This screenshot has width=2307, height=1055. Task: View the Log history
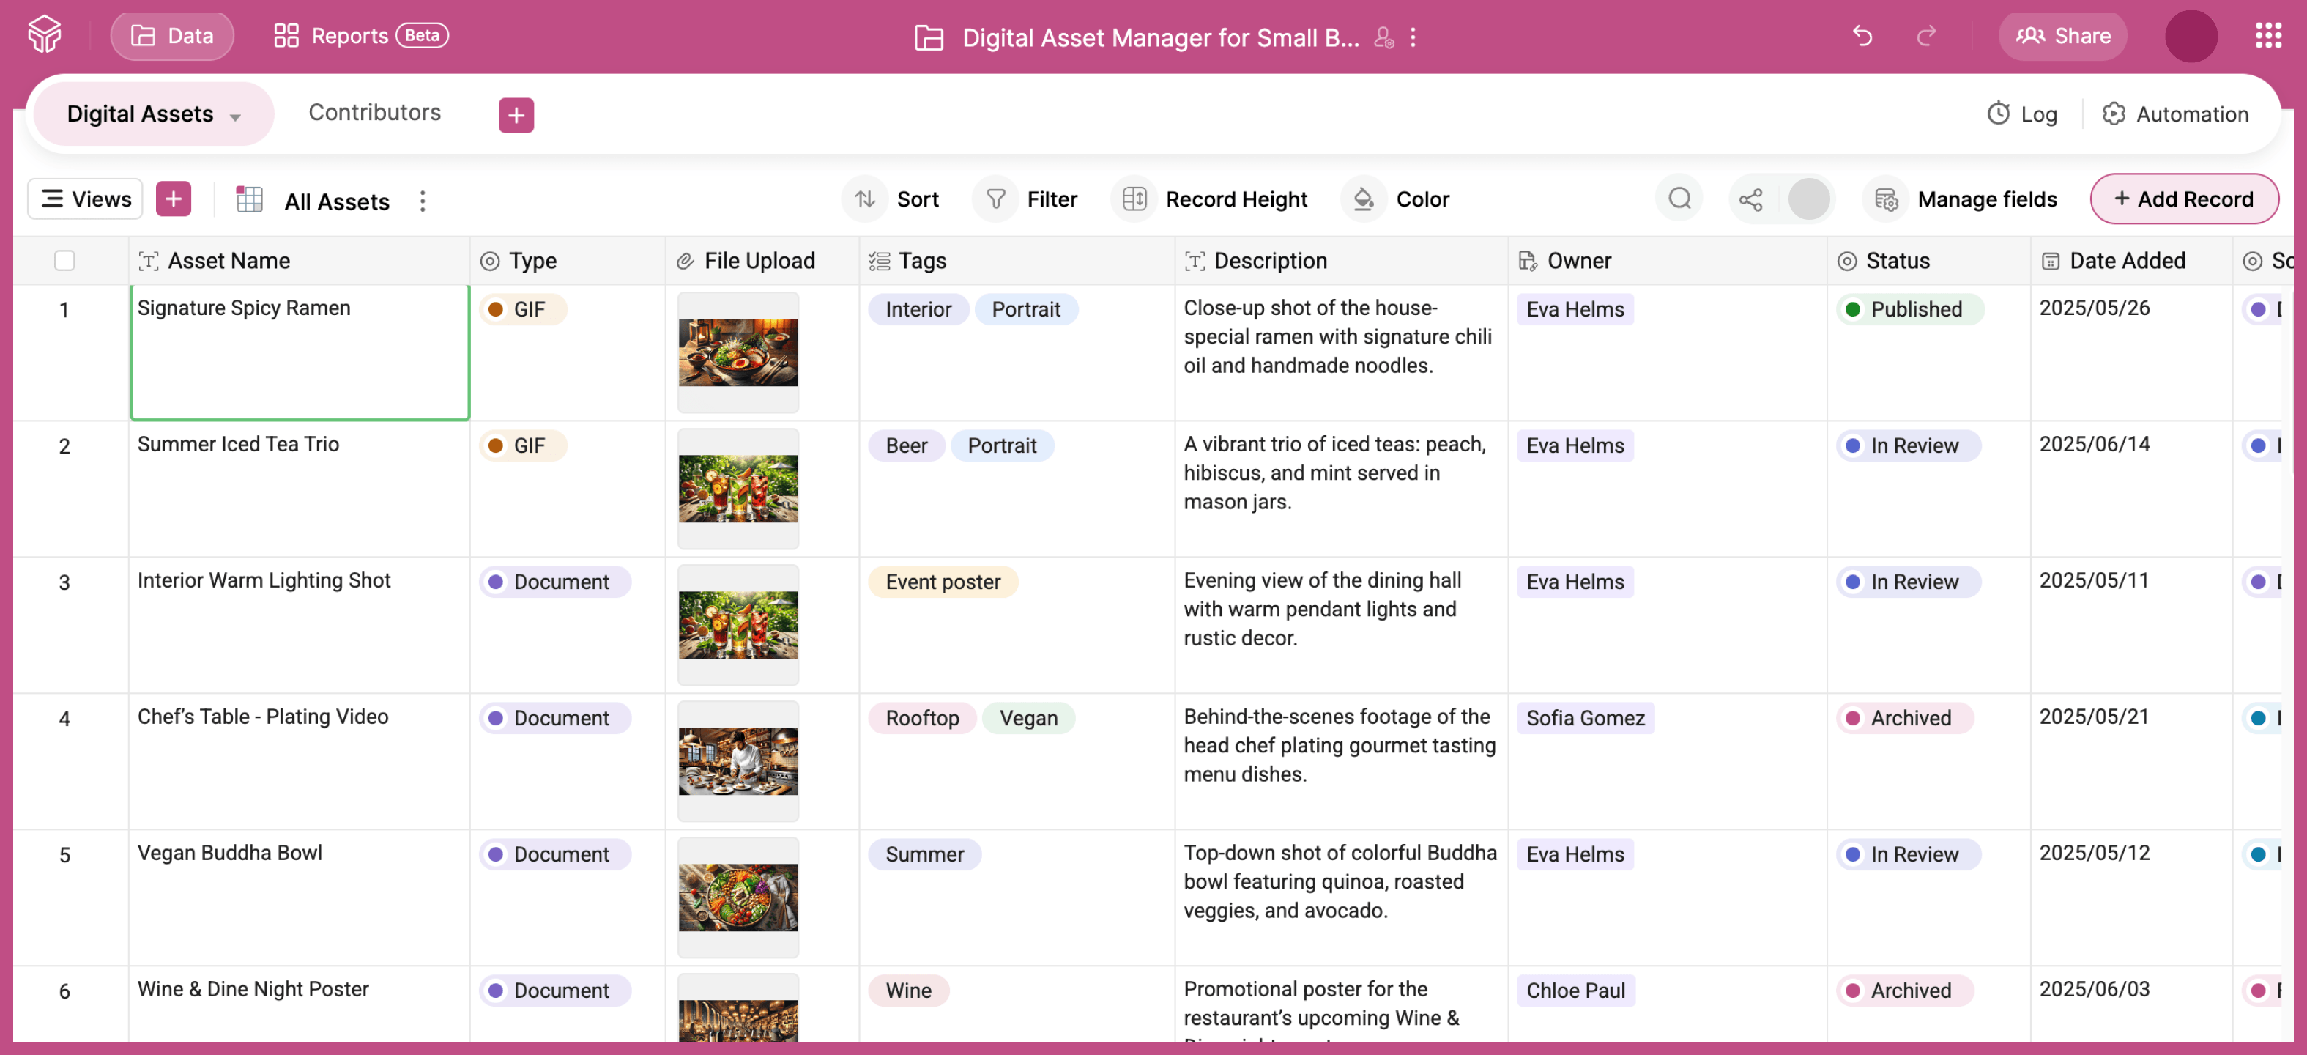point(2021,114)
